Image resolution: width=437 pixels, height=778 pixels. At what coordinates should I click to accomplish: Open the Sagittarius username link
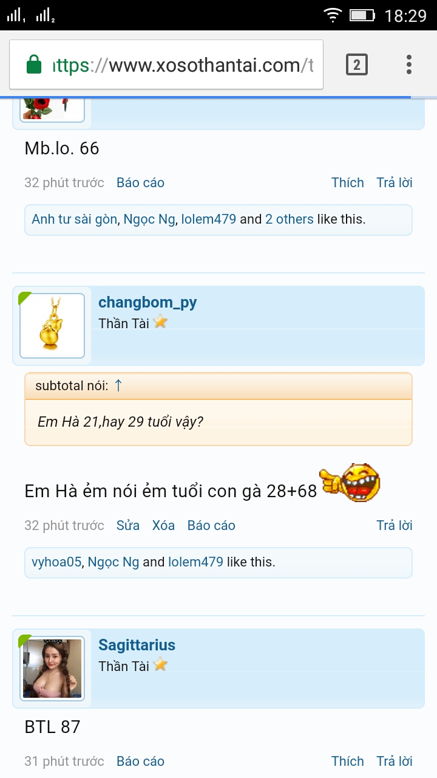pyautogui.click(x=137, y=645)
